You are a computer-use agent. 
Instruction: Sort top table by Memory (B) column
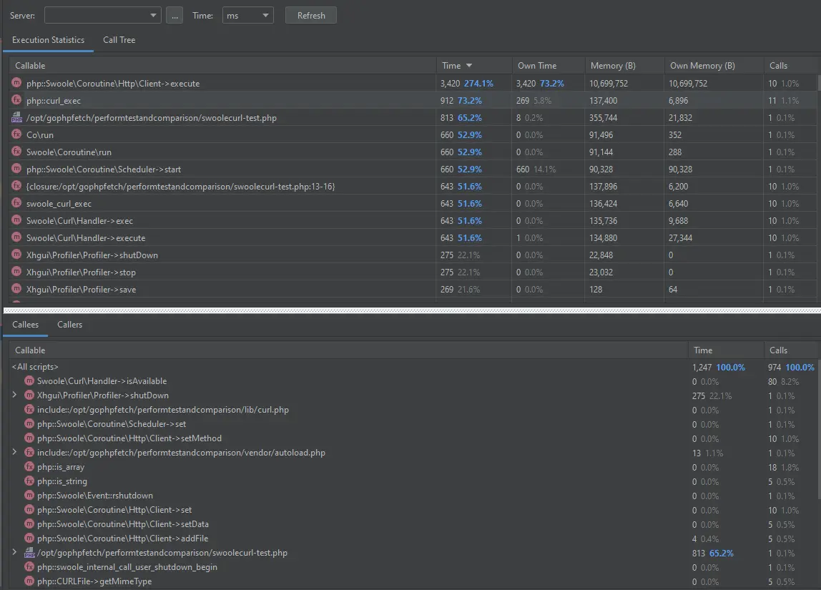coord(612,66)
